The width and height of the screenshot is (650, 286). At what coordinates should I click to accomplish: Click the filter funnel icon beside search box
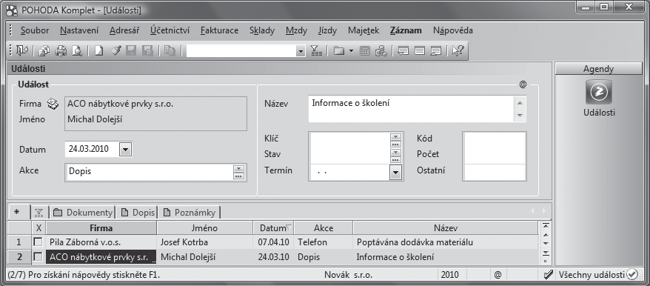(x=316, y=50)
